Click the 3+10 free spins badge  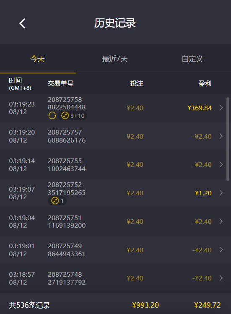point(73,116)
